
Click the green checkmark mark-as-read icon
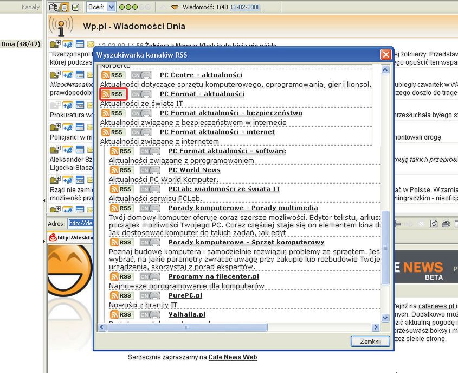click(x=76, y=7)
